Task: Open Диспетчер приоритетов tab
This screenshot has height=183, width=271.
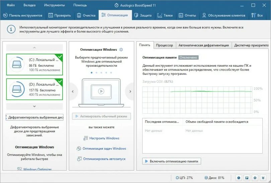Action: point(251,45)
